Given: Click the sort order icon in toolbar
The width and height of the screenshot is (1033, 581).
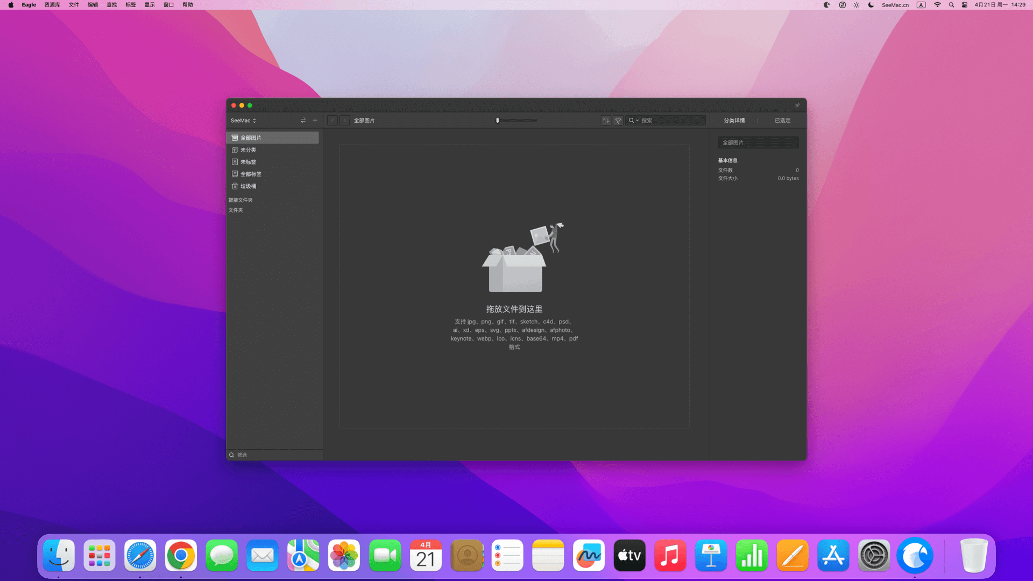Looking at the screenshot, I should click(606, 121).
